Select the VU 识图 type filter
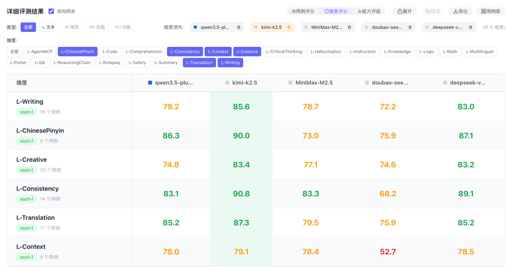This screenshot has width=512, height=272. [x=123, y=27]
